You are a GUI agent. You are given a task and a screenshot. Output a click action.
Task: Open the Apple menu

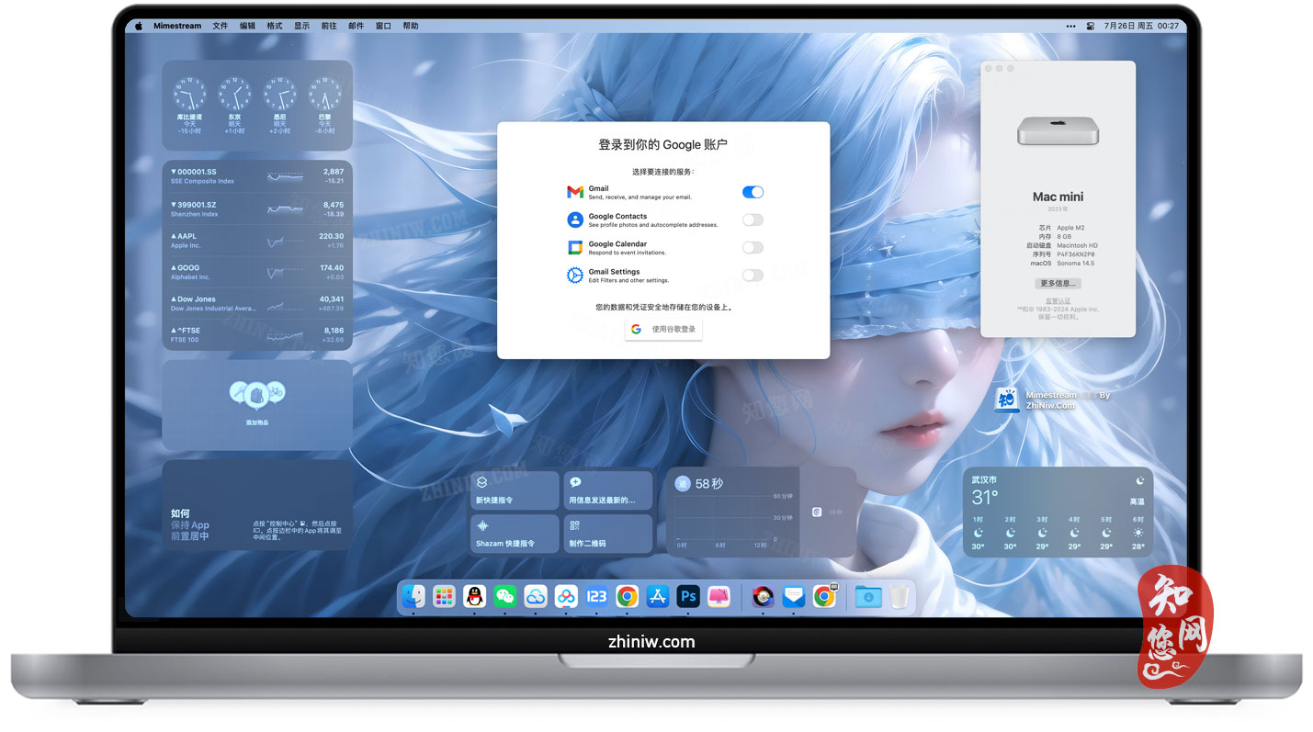click(x=140, y=26)
